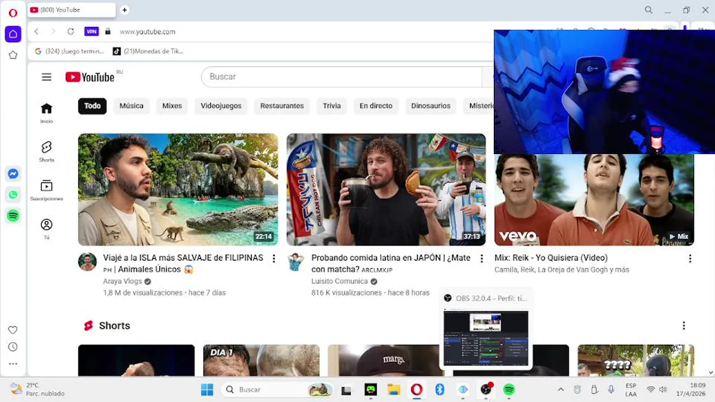Open the Shorts section options menu
This screenshot has width=715, height=402.
684,326
